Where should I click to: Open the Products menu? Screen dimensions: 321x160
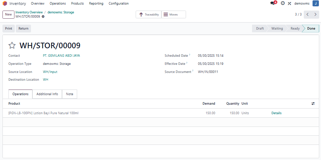click(78, 4)
